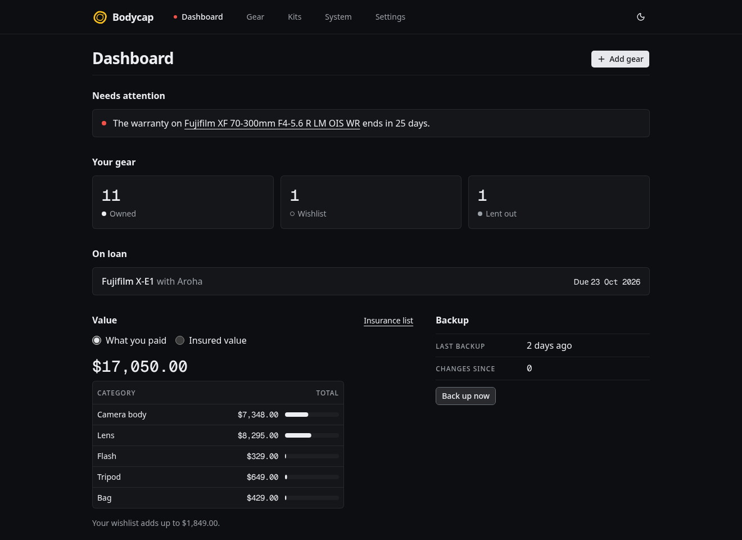This screenshot has width=742, height=540.
Task: Open the Fujifilm XF 70-300mm lens link
Action: (x=272, y=123)
